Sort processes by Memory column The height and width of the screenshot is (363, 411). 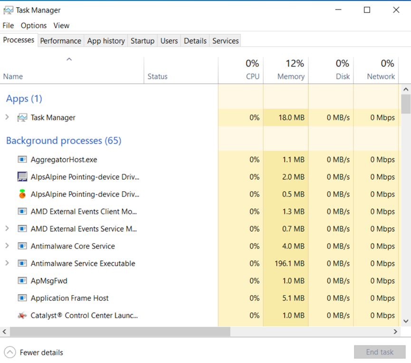(286, 71)
